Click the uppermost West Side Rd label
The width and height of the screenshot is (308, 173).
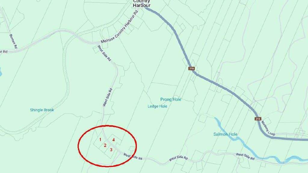[x=104, y=53]
